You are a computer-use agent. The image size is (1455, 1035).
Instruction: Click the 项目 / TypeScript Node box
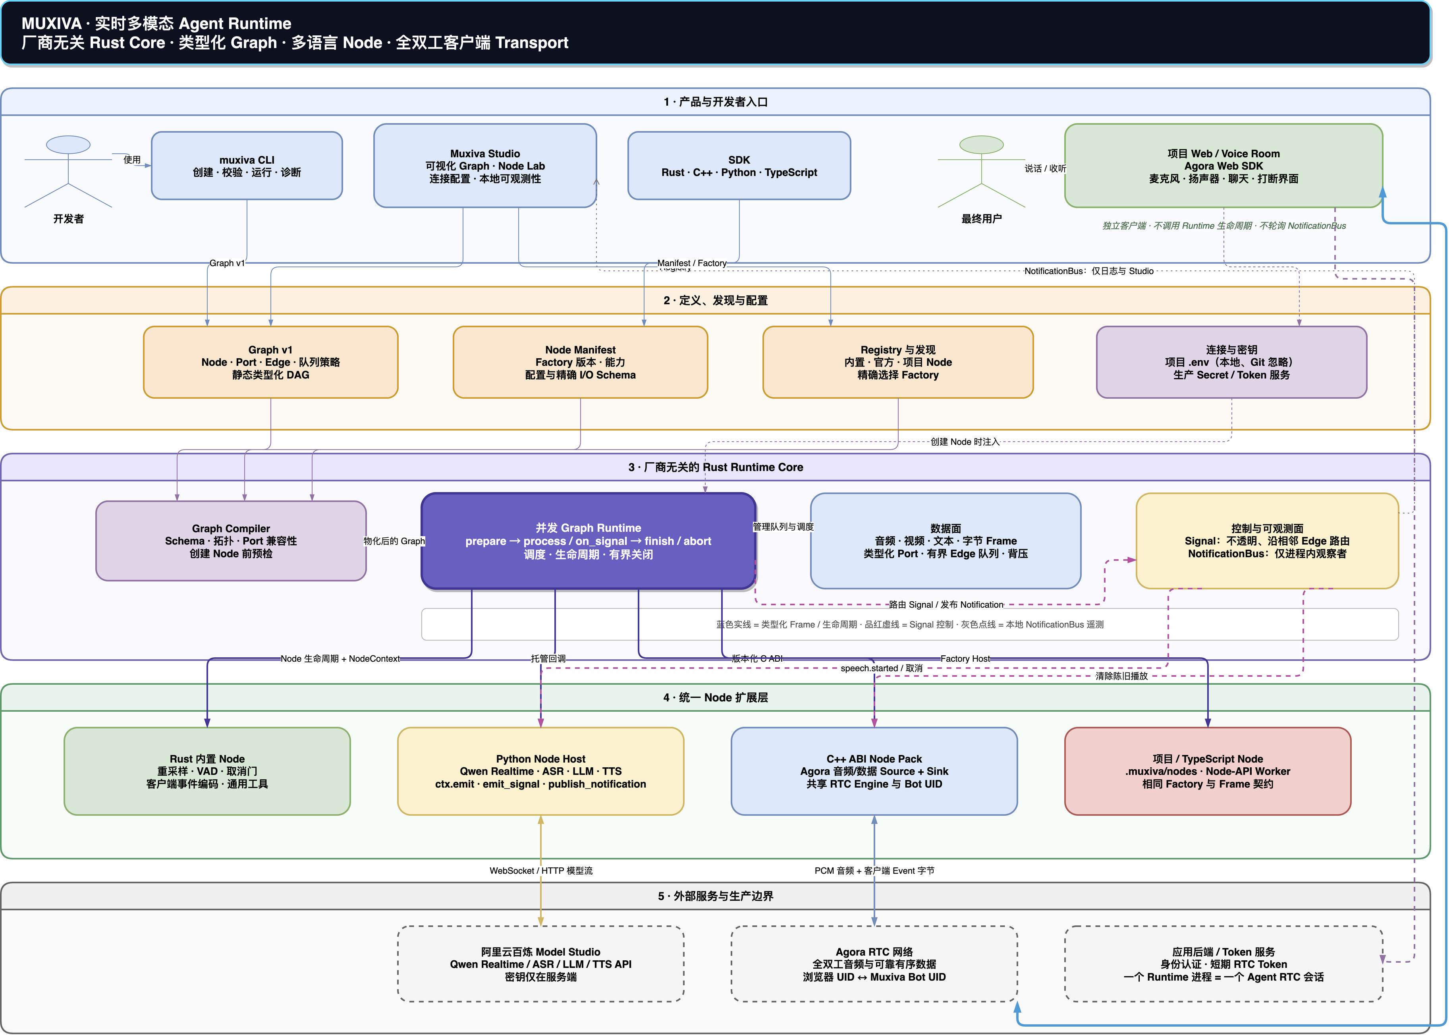1207,771
